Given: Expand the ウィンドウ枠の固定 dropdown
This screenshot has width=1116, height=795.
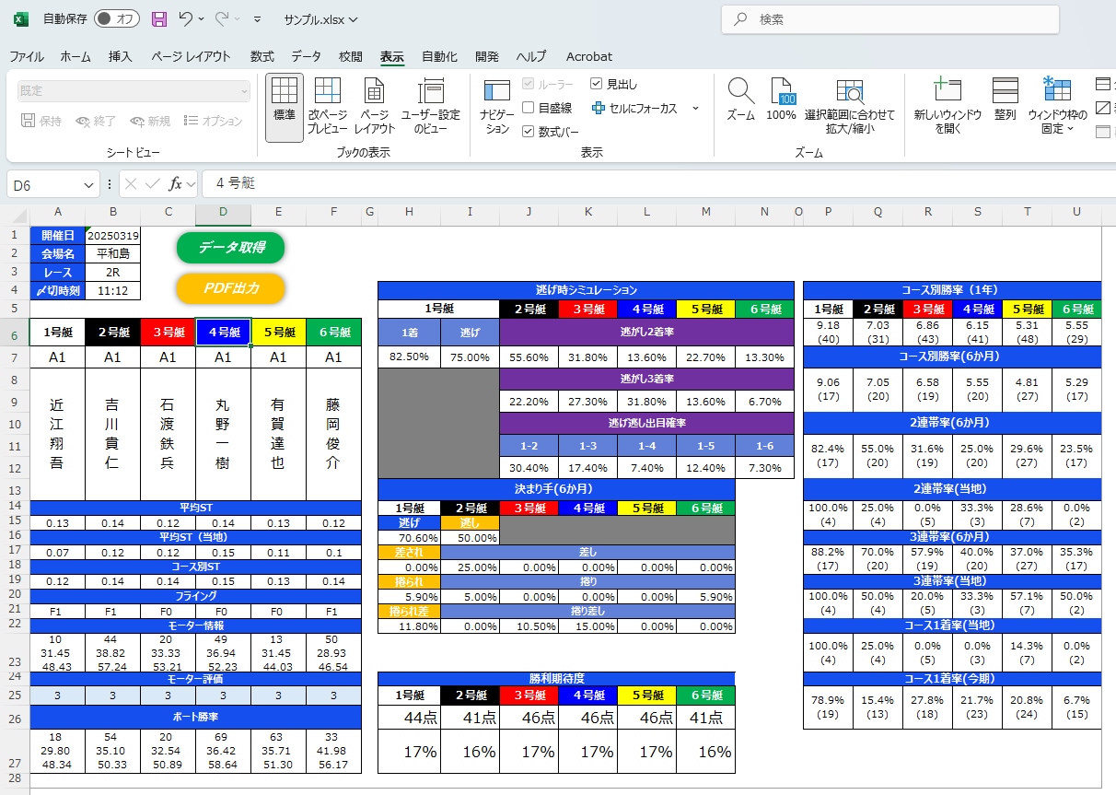Looking at the screenshot, I should click(1070, 129).
